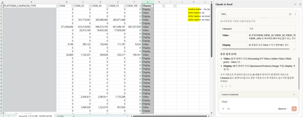This screenshot has height=117, width=303.
Task: Navigate to previous sheet tab arrow
Action: point(3,116)
